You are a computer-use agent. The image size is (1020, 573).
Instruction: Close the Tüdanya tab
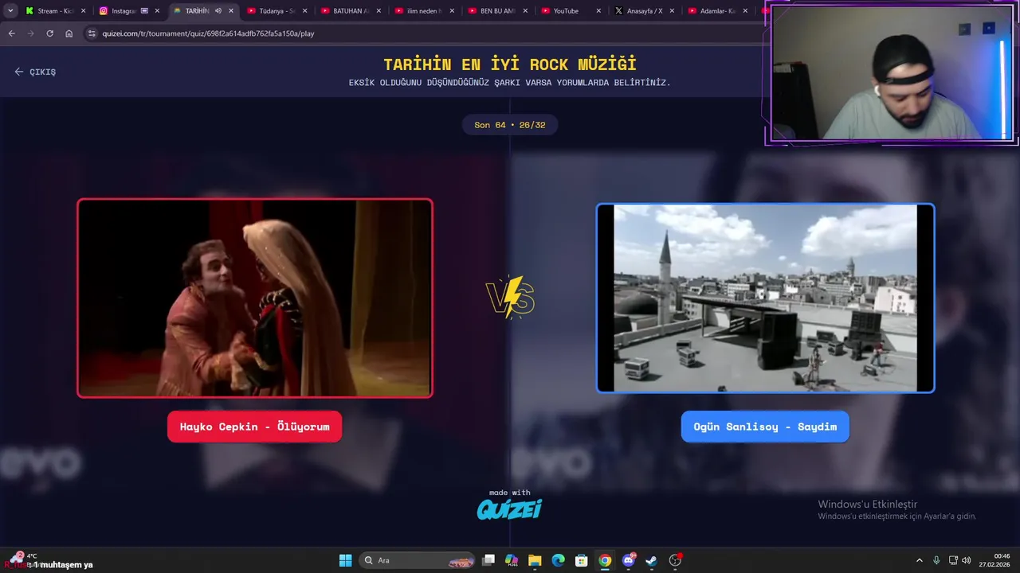point(304,11)
